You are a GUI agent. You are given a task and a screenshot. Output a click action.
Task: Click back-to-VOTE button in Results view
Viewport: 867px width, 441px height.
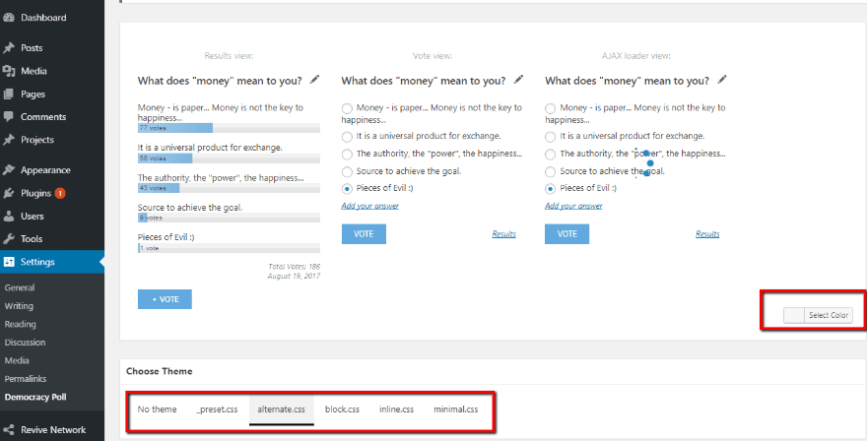coord(165,299)
